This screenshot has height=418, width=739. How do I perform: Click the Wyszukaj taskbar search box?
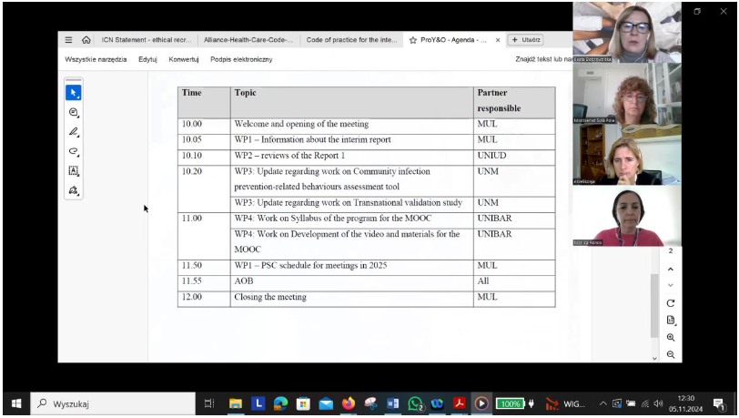tap(113, 403)
